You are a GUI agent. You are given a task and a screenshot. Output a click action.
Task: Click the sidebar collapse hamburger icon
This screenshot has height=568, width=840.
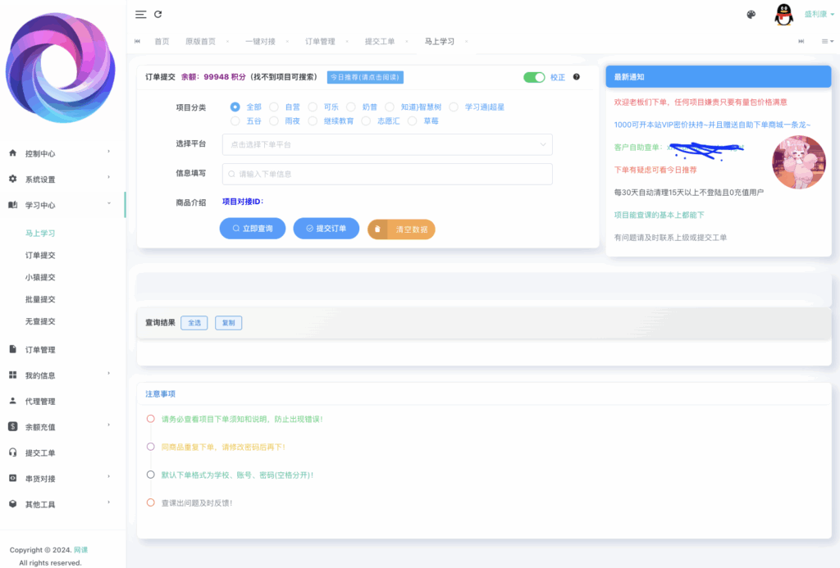pos(141,14)
